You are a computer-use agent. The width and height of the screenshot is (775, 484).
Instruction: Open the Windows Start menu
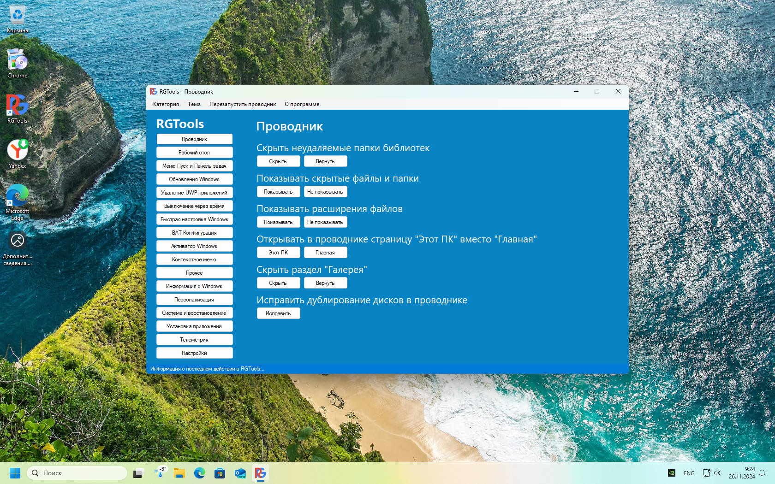(15, 473)
